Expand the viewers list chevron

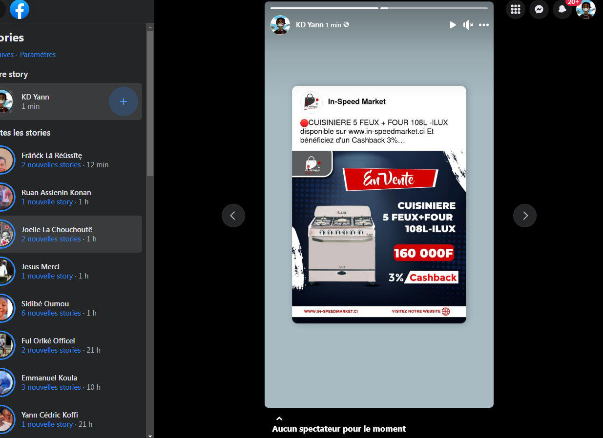pyautogui.click(x=279, y=418)
